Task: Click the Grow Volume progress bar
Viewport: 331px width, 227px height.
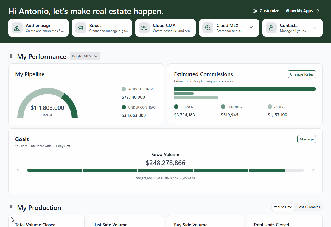Action: [165, 170]
